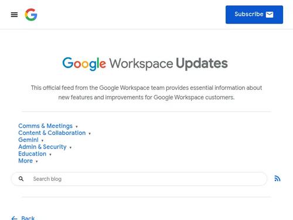The width and height of the screenshot is (293, 220).
Task: Expand the Gemini dropdown arrow
Action: (42, 141)
